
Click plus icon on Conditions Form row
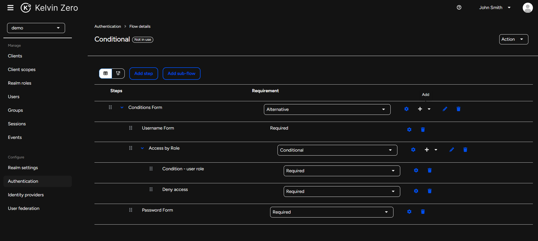pos(420,109)
